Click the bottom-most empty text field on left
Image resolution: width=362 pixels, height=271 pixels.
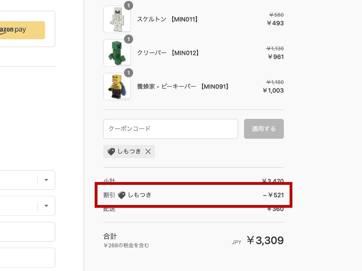pyautogui.click(x=27, y=257)
